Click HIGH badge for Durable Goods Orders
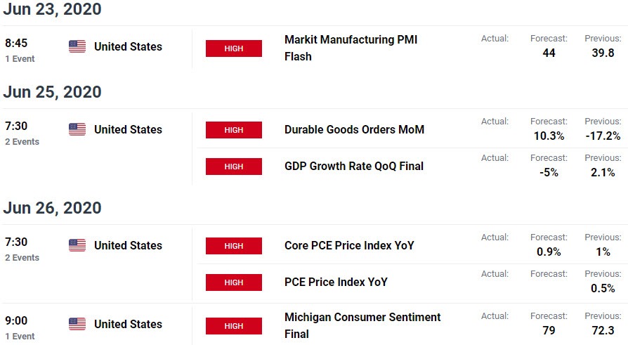Viewport: 628px width, 345px height. click(x=234, y=130)
